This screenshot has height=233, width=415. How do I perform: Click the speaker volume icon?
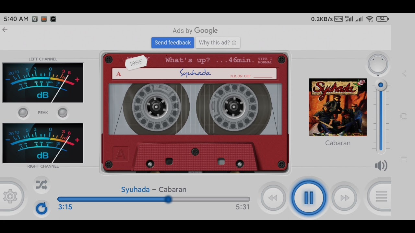(x=381, y=166)
